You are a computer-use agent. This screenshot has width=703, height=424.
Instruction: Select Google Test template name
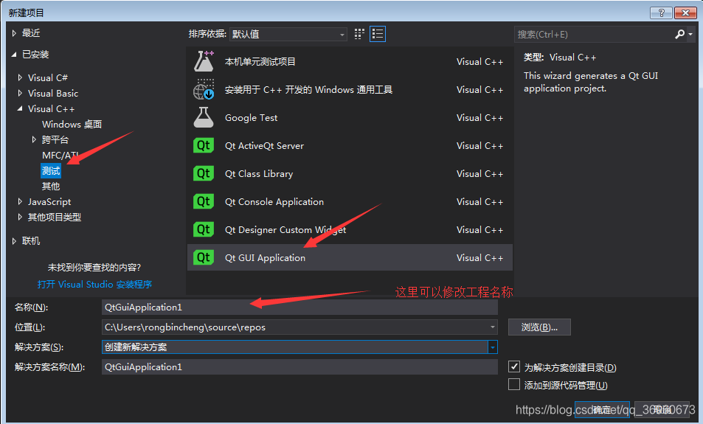[251, 117]
